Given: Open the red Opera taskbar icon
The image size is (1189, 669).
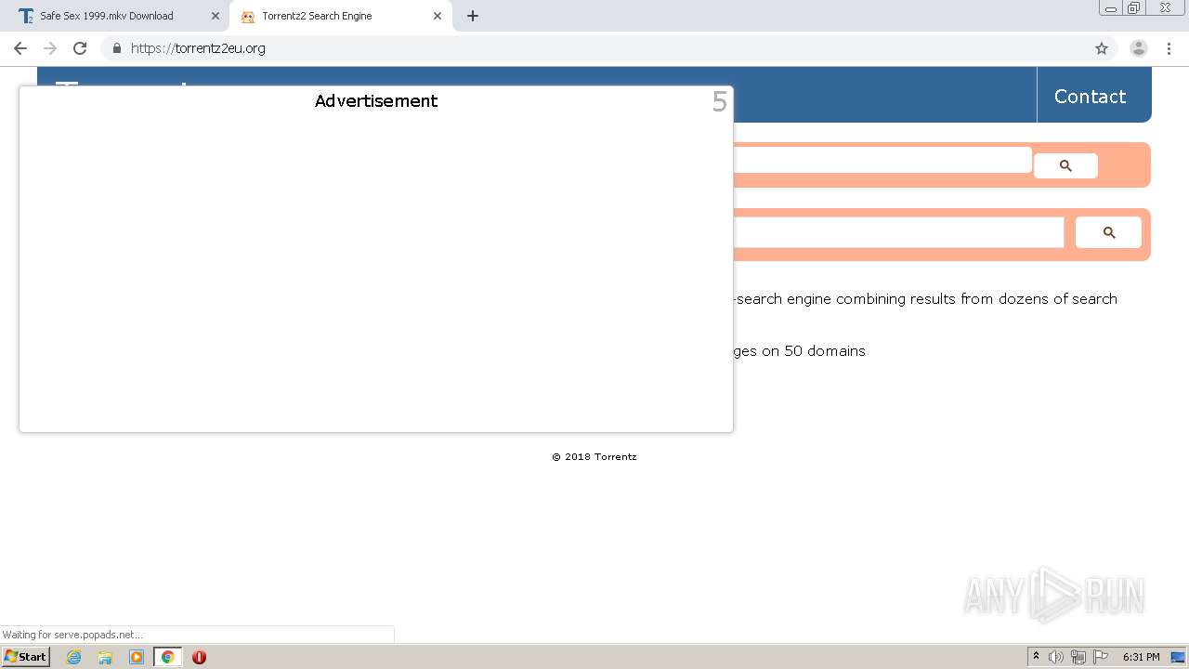Looking at the screenshot, I should click(x=199, y=657).
